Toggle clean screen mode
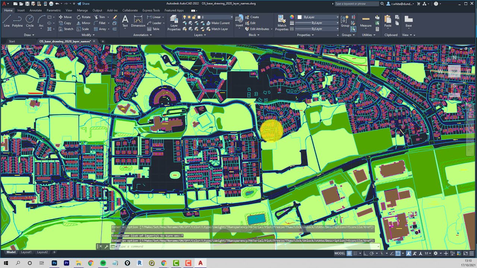This screenshot has width=477, height=268. (x=465, y=253)
